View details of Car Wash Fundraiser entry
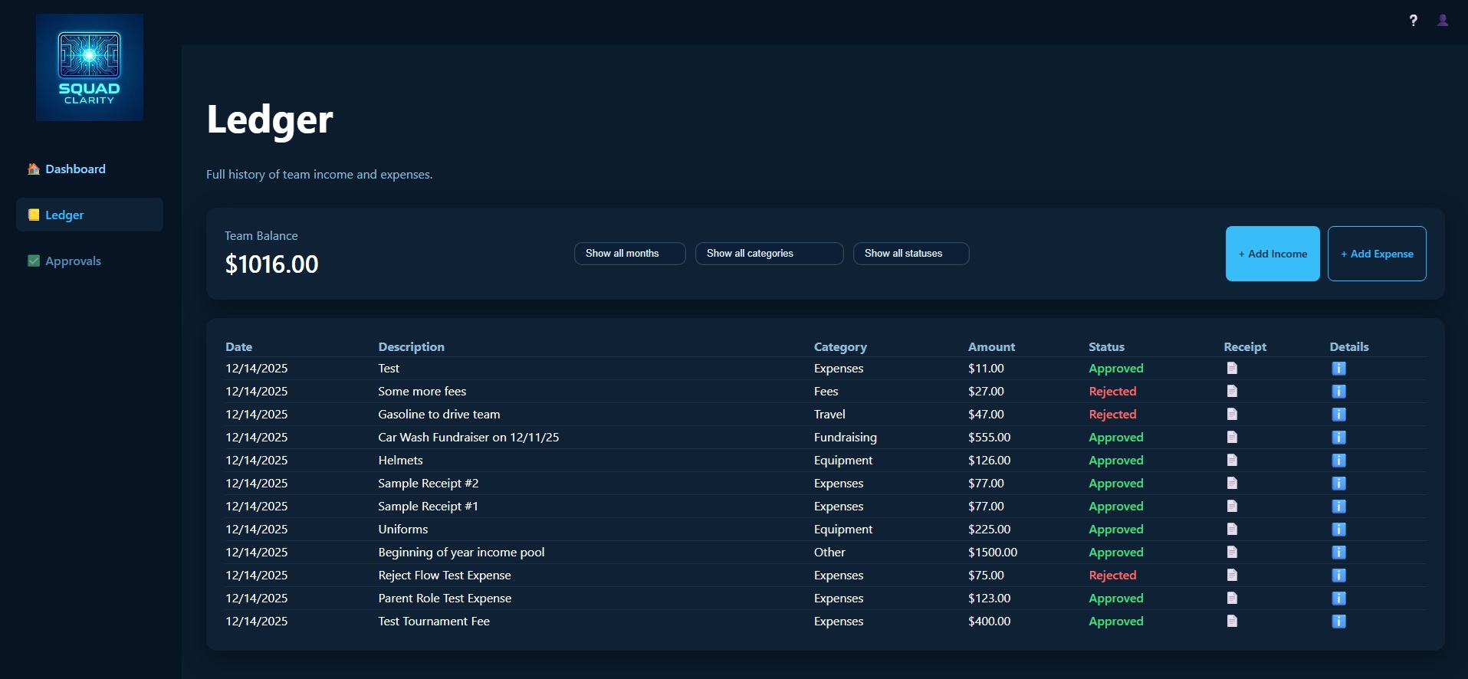The width and height of the screenshot is (1468, 679). pyautogui.click(x=1338, y=438)
